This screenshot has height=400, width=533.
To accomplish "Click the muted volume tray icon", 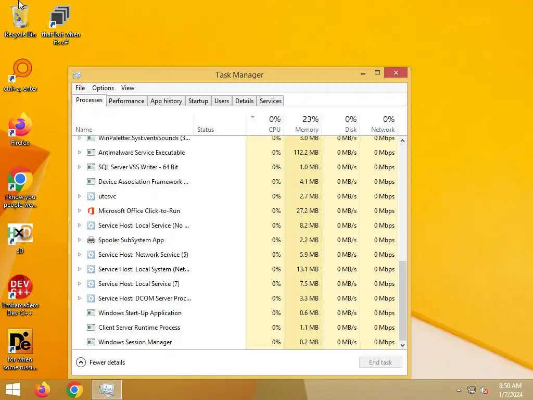I will [484, 390].
